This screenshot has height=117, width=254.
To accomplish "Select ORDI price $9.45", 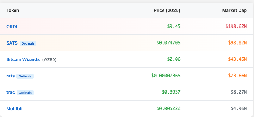I will point(174,26).
